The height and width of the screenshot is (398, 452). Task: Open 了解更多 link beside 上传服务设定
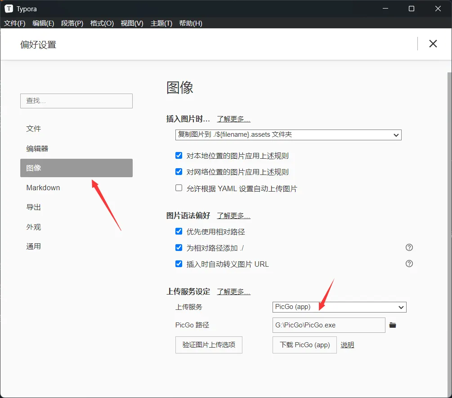pyautogui.click(x=233, y=292)
